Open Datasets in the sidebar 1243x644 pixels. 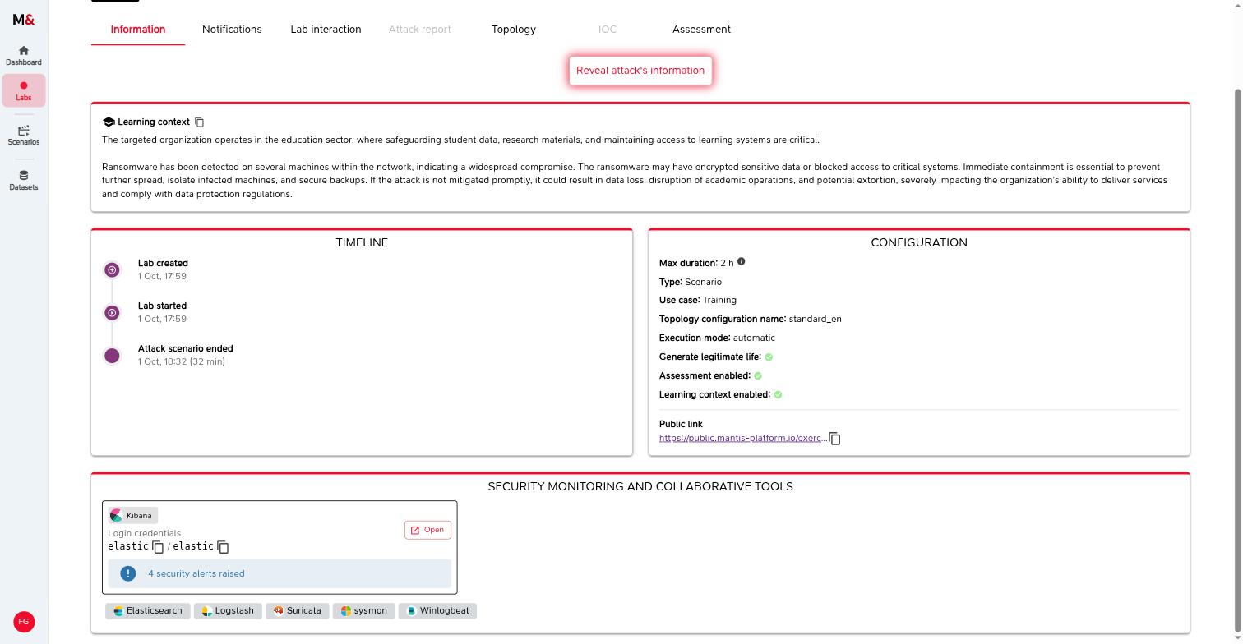(23, 180)
